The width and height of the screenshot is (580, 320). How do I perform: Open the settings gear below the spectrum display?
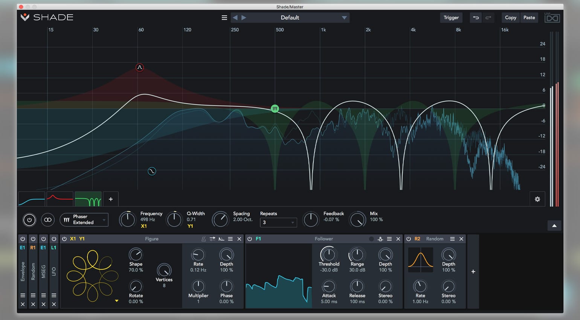point(537,199)
